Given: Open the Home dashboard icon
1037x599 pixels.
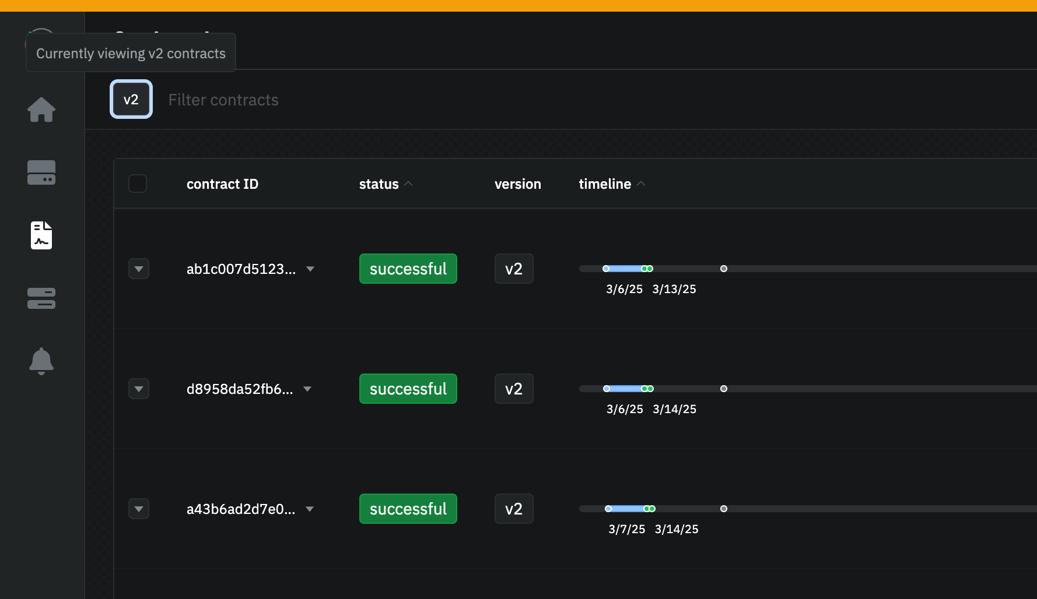Looking at the screenshot, I should (x=41, y=110).
